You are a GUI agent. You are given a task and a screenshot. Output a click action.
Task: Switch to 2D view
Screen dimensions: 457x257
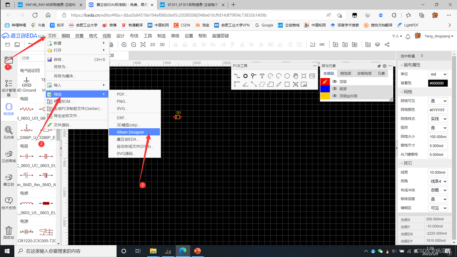152,45
